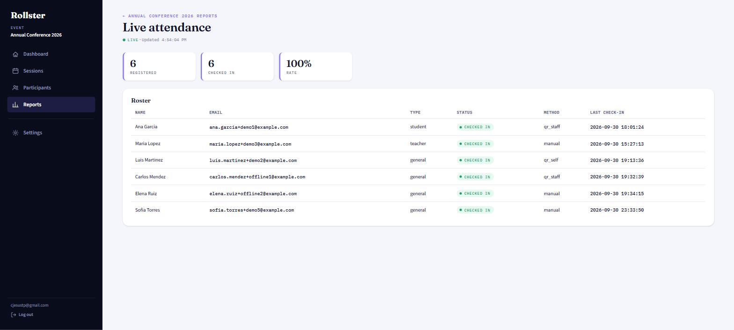Screen dimensions: 734x330
Task: Click email ana.garcia+demo1@example.com
Action: pos(249,127)
